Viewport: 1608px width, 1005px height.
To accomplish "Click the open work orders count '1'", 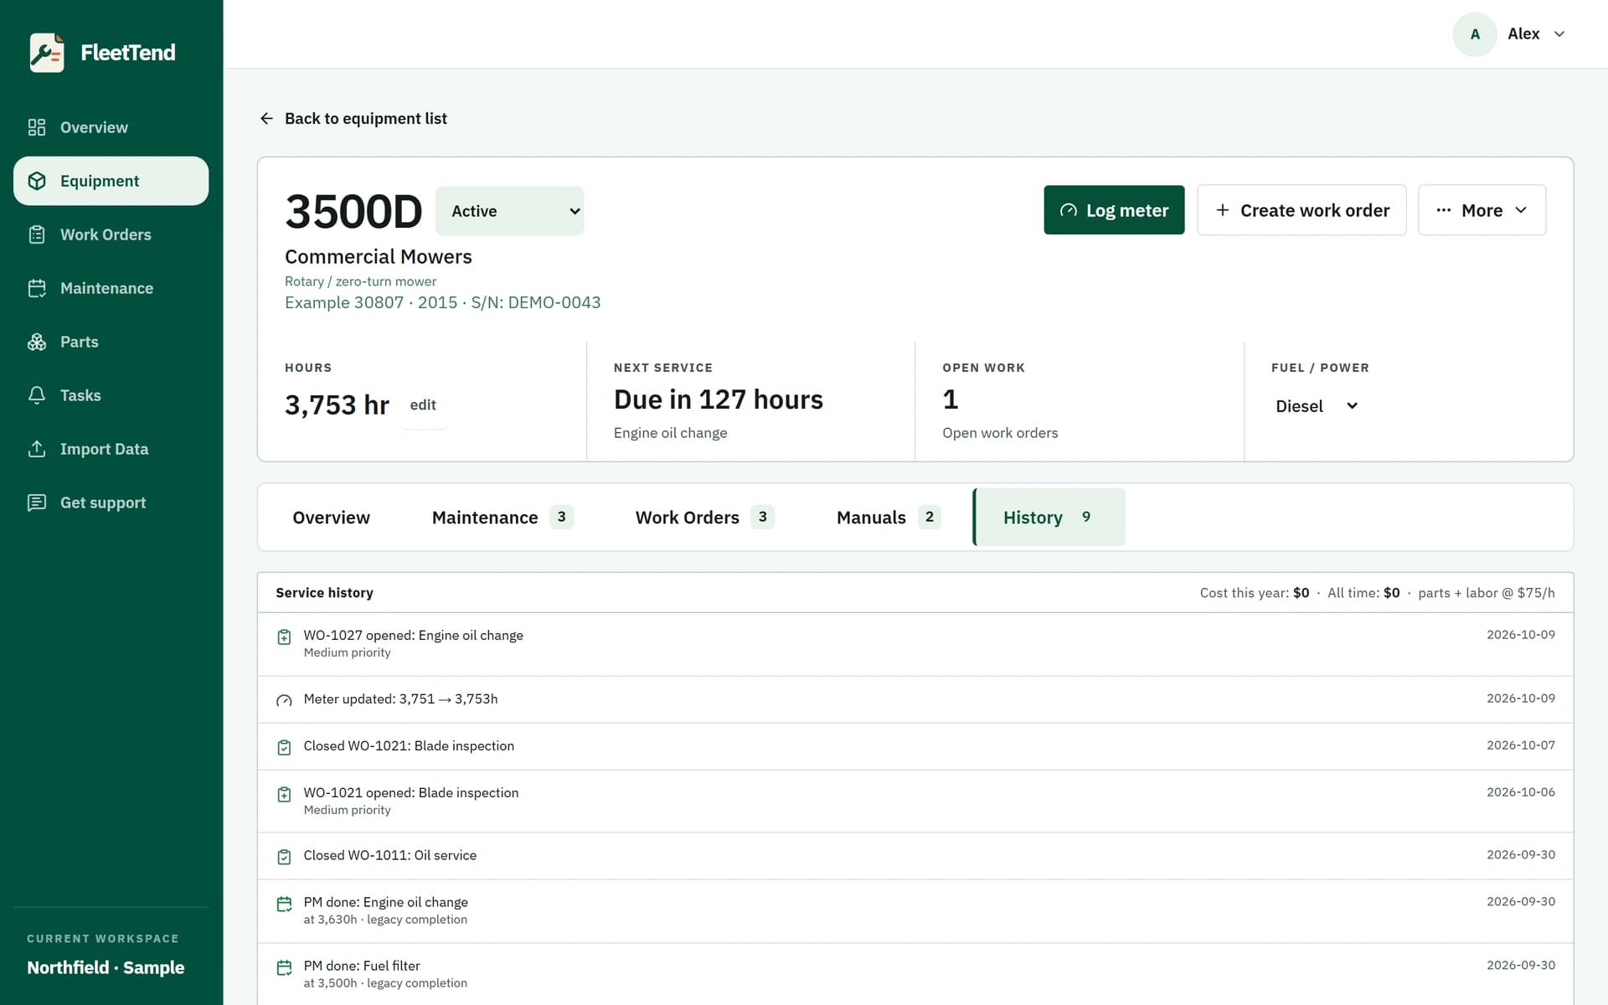I will tap(950, 399).
